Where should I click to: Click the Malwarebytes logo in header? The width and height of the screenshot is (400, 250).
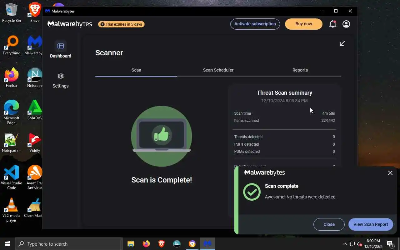click(70, 24)
